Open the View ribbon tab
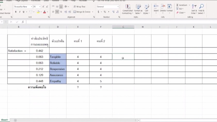217x122 pixels. pos(65,1)
